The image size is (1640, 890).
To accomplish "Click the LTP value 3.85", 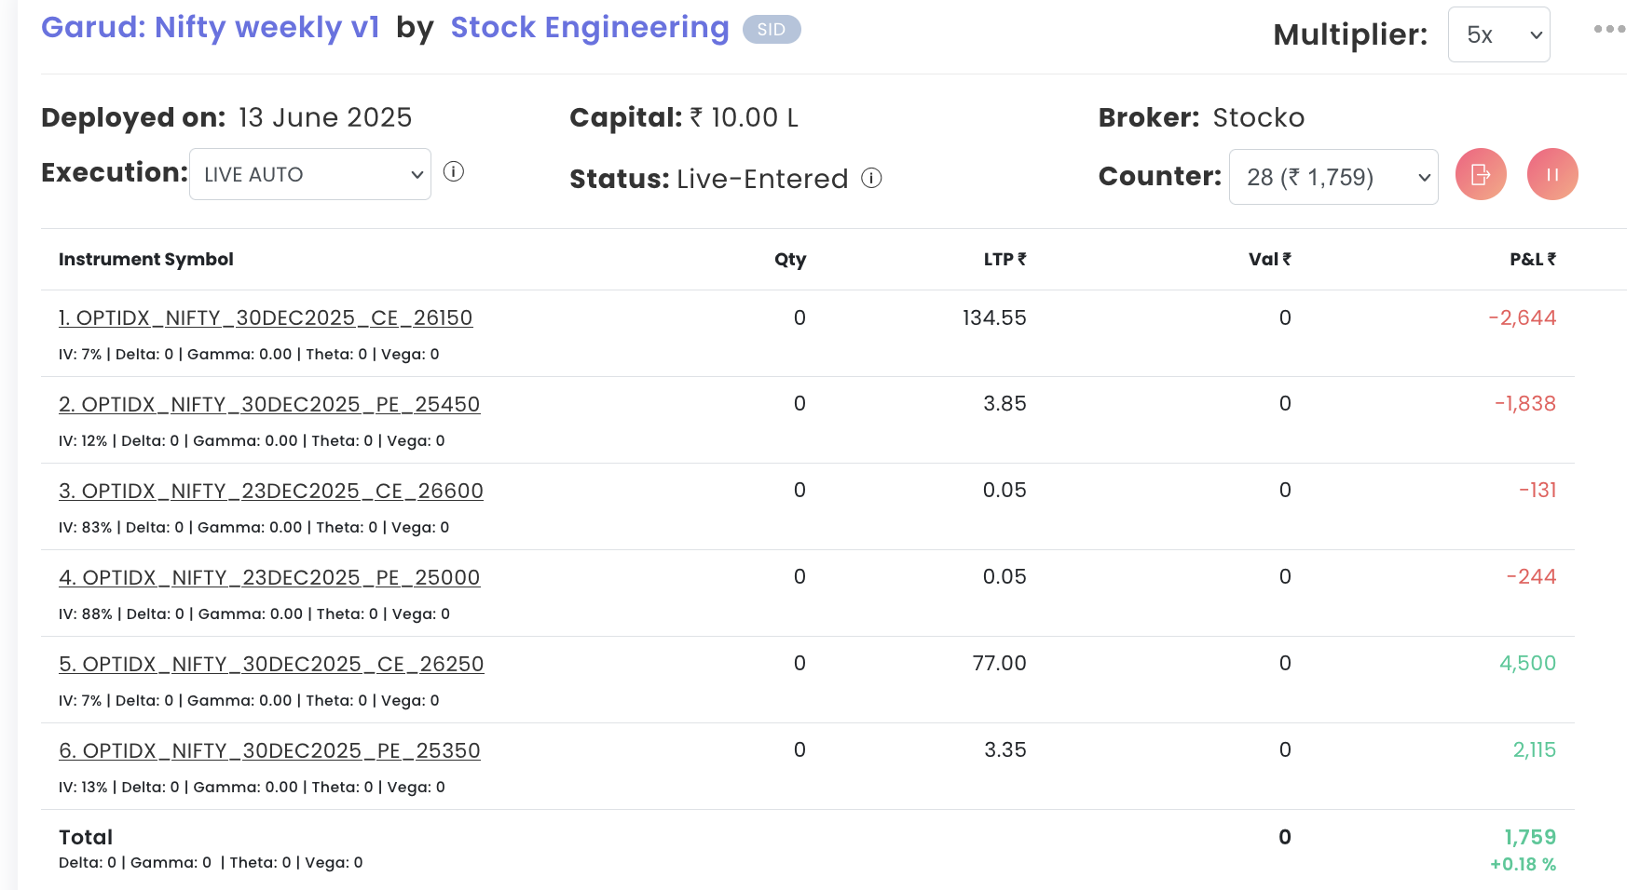I will pos(1004,404).
